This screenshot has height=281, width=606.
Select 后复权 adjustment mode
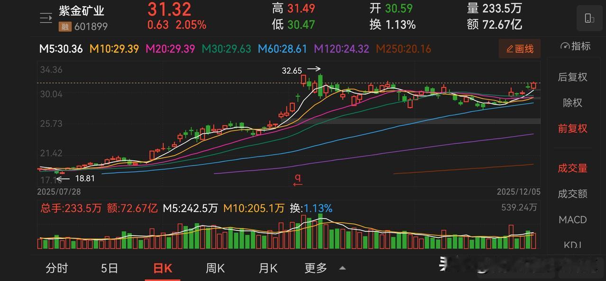click(572, 77)
